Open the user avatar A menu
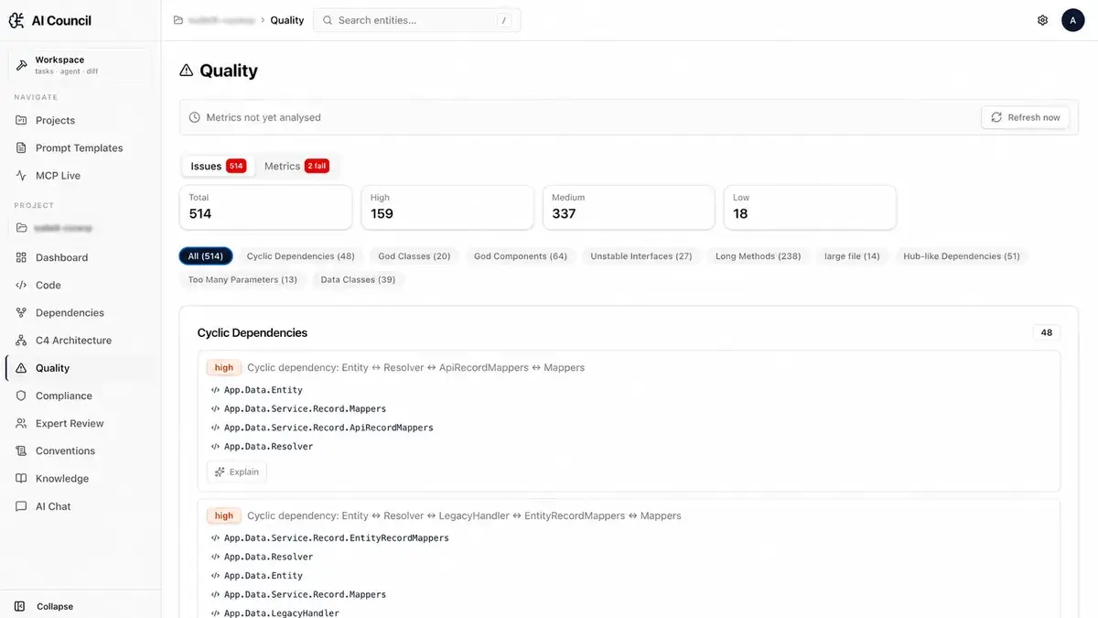Image resolution: width=1098 pixels, height=618 pixels. coord(1072,20)
